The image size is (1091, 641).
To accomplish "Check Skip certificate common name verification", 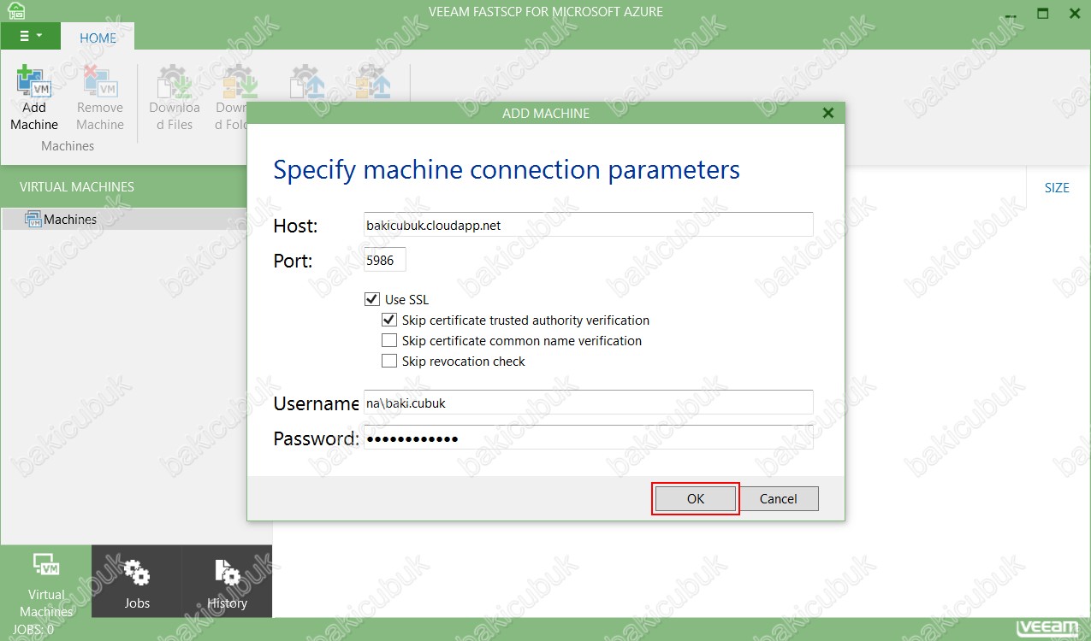I will point(388,341).
